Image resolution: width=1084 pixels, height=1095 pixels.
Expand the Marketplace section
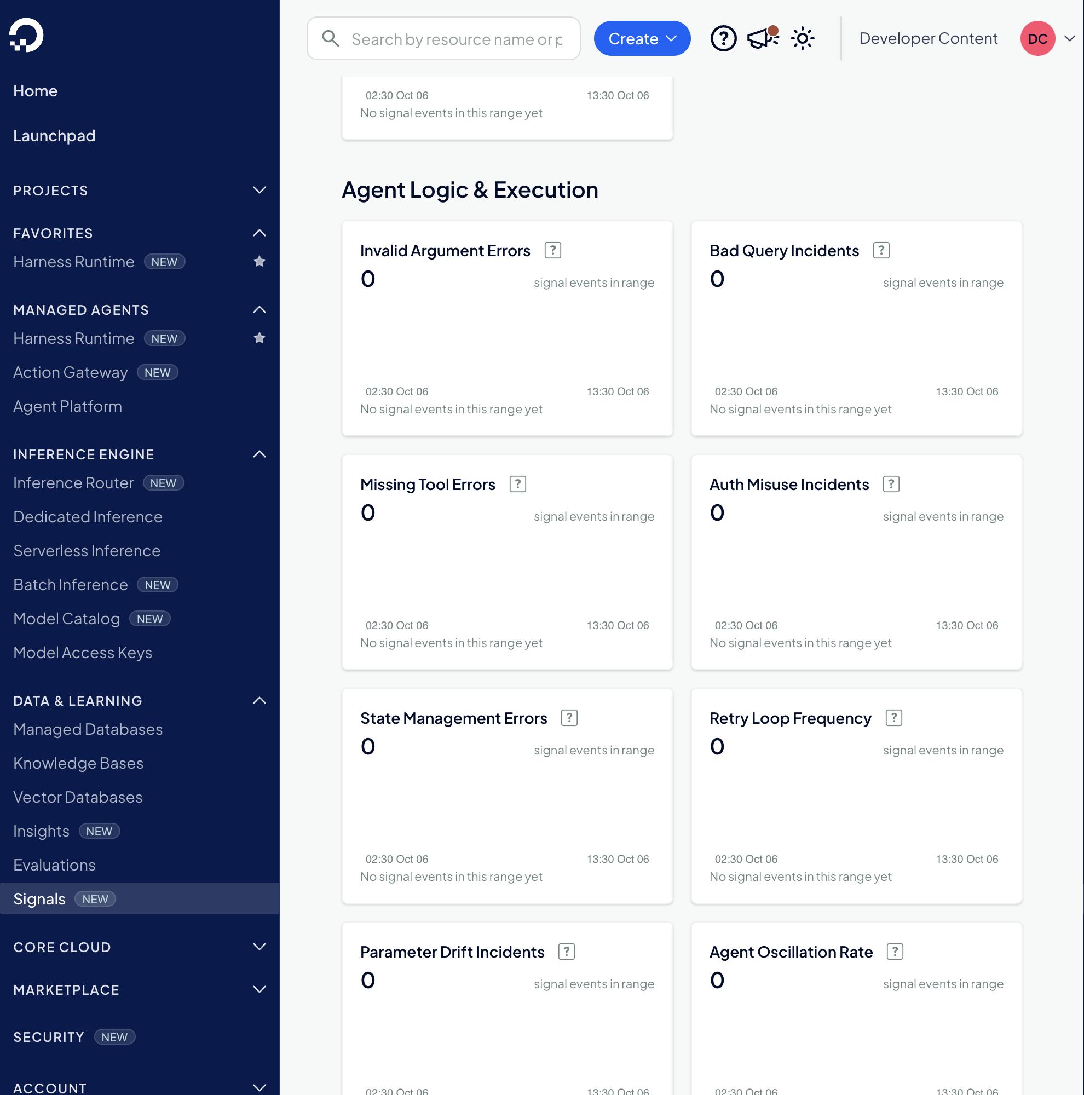[260, 989]
